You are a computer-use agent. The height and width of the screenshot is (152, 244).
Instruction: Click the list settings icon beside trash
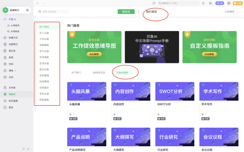pyautogui.click(x=28, y=149)
